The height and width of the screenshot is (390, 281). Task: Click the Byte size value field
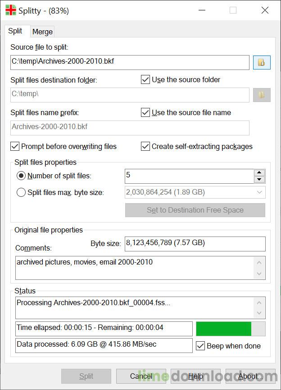click(195, 244)
